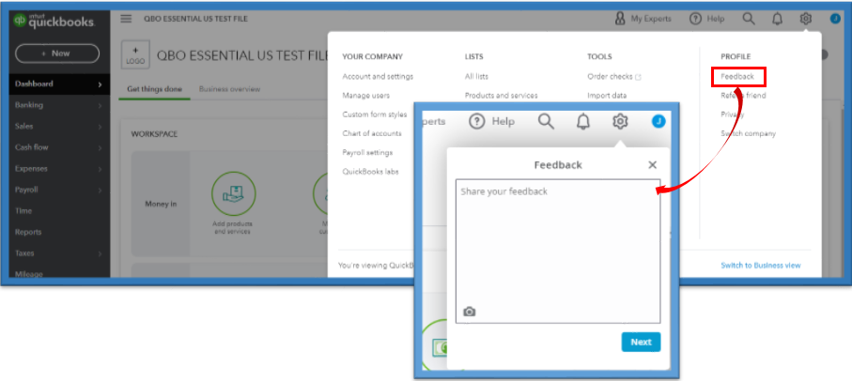Image resolution: width=852 pixels, height=381 pixels.
Task: Expand the Sales sidebar chevron
Action: pyautogui.click(x=100, y=127)
